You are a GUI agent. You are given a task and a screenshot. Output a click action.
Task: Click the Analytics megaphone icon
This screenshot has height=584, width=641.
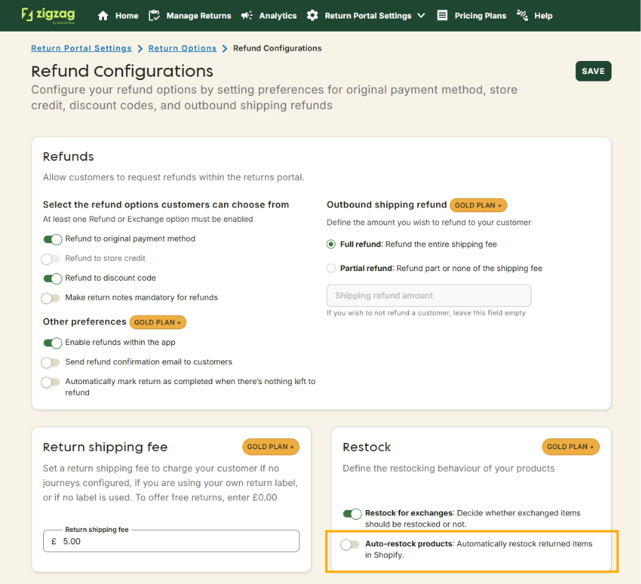pyautogui.click(x=247, y=16)
